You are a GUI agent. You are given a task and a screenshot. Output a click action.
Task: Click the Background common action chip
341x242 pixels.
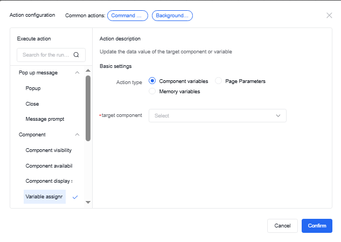172,16
